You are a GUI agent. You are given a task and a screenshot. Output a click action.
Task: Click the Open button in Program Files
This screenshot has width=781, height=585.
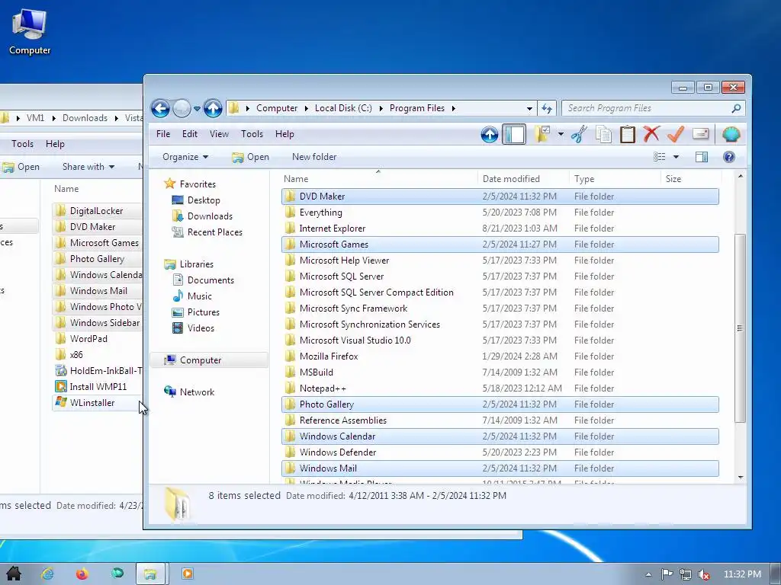[250, 157]
